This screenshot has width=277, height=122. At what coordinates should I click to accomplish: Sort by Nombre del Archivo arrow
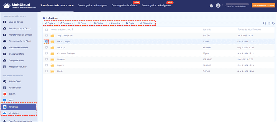click(x=72, y=30)
